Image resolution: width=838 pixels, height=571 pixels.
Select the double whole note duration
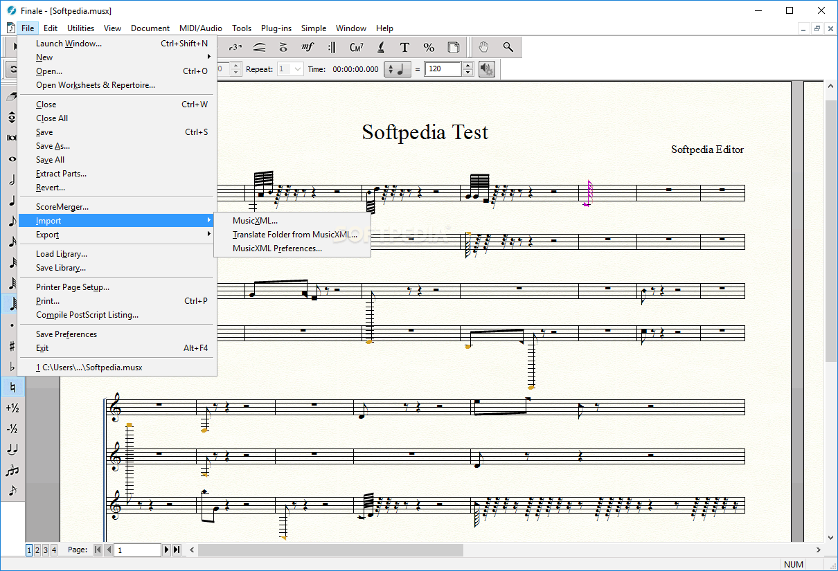point(12,138)
